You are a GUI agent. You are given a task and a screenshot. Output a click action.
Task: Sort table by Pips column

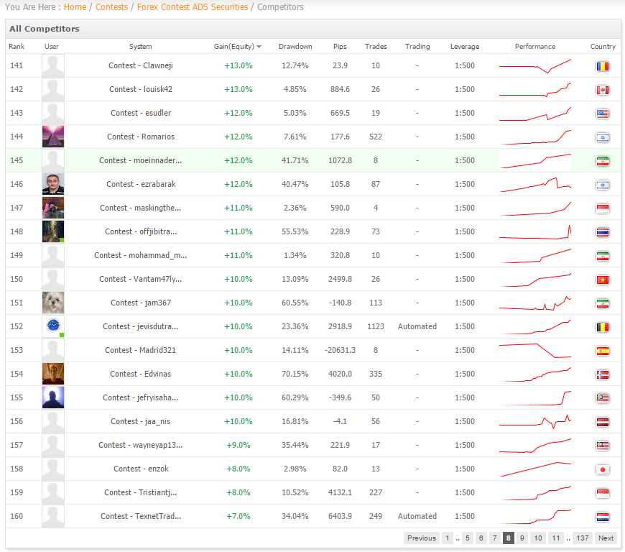click(340, 46)
